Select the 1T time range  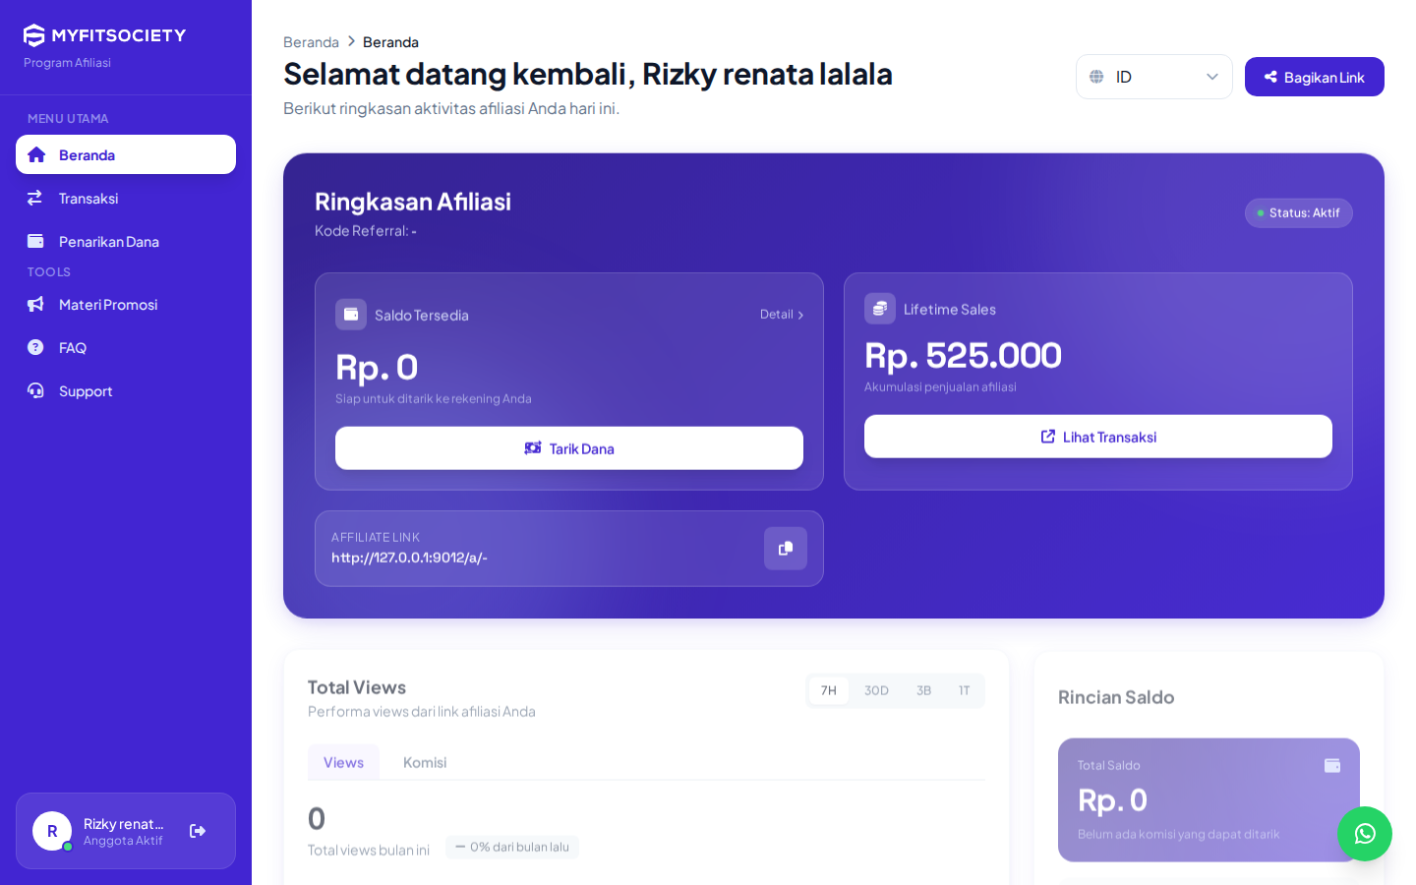click(x=964, y=690)
